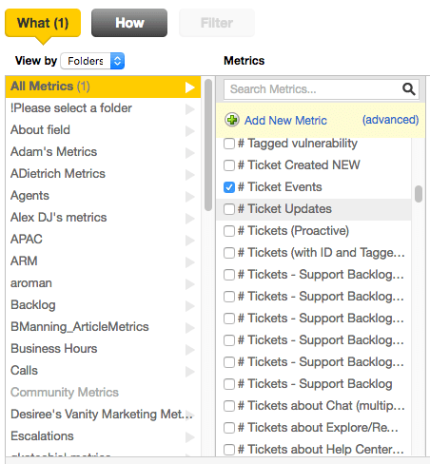Check the # Ticket Created NEW checkbox
Viewport: 430px width, 464px height.
click(x=229, y=165)
